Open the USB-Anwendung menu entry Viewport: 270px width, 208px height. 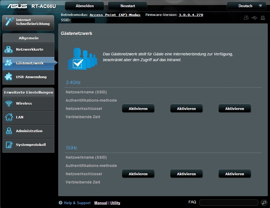28,77
